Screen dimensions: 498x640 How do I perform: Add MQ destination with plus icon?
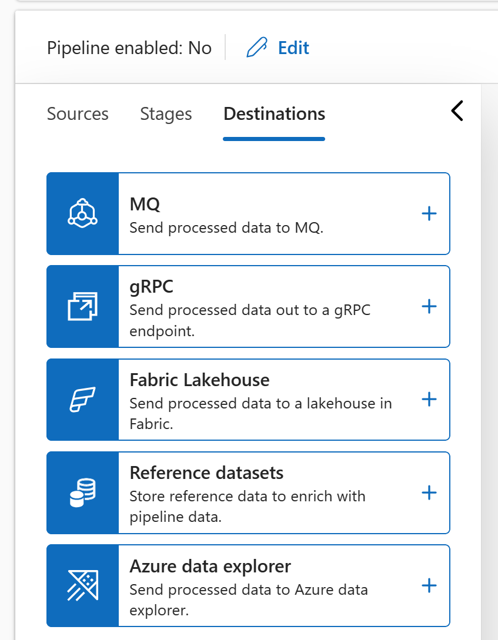point(429,213)
